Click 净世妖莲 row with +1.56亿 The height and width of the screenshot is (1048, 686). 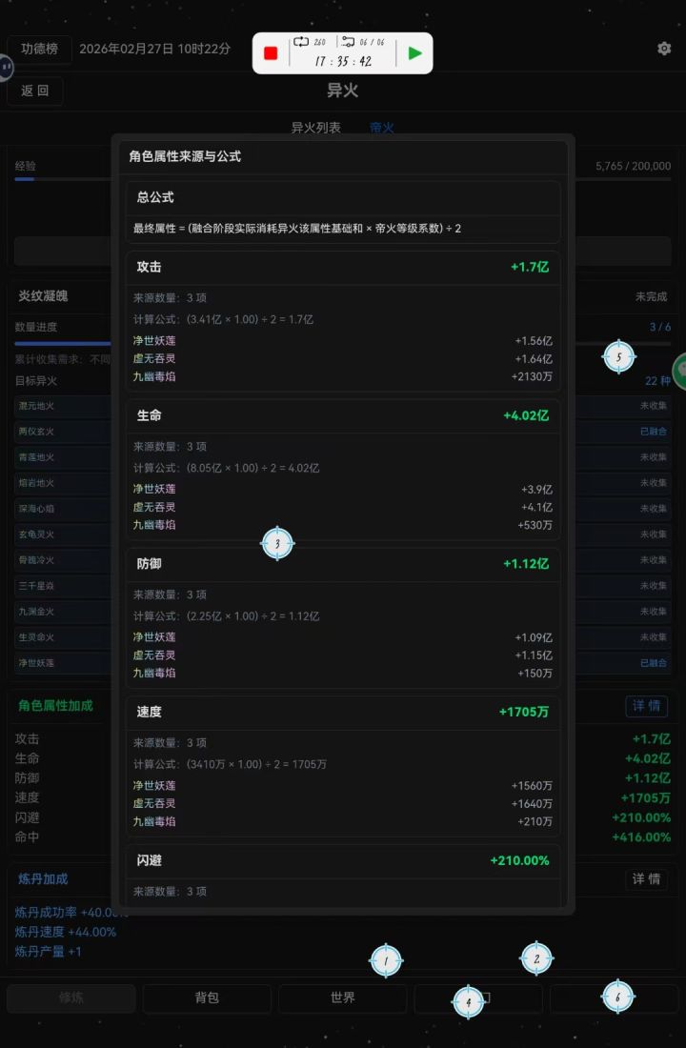click(342, 341)
